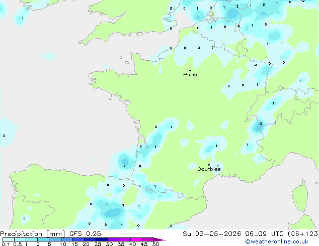Click the "Precipitation [mm]" title text
Screen dimensions: 319x246
click(x=33, y=234)
